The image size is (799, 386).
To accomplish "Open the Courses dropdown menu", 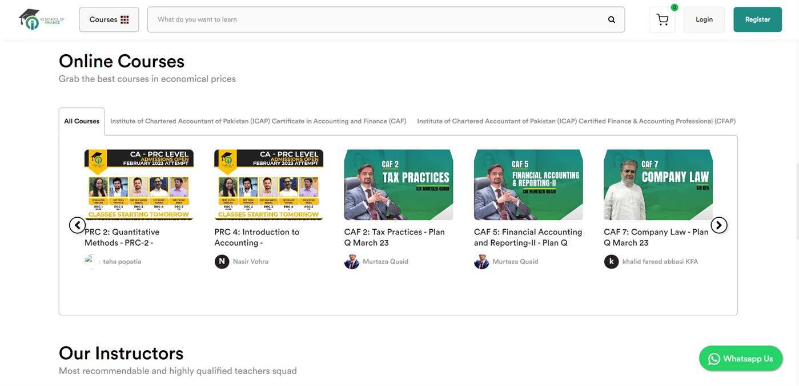I will (109, 19).
